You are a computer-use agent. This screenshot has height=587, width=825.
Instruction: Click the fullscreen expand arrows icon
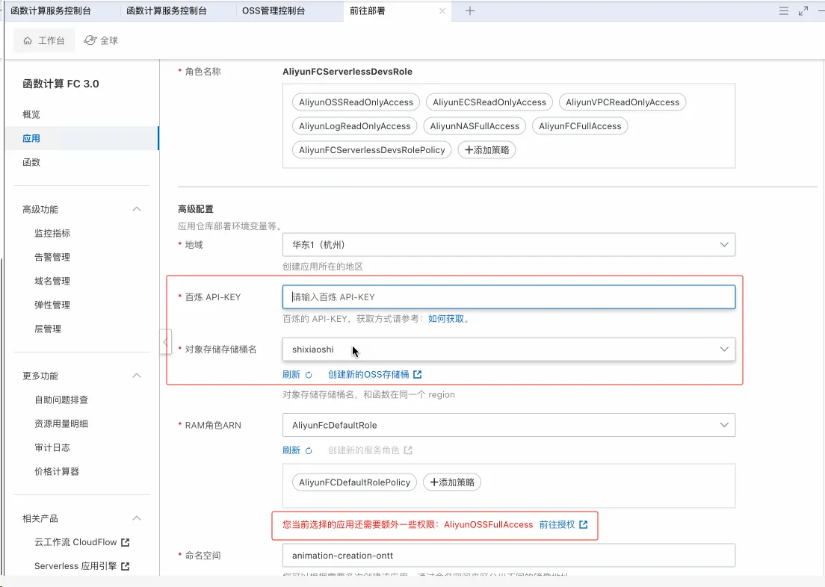(x=803, y=10)
